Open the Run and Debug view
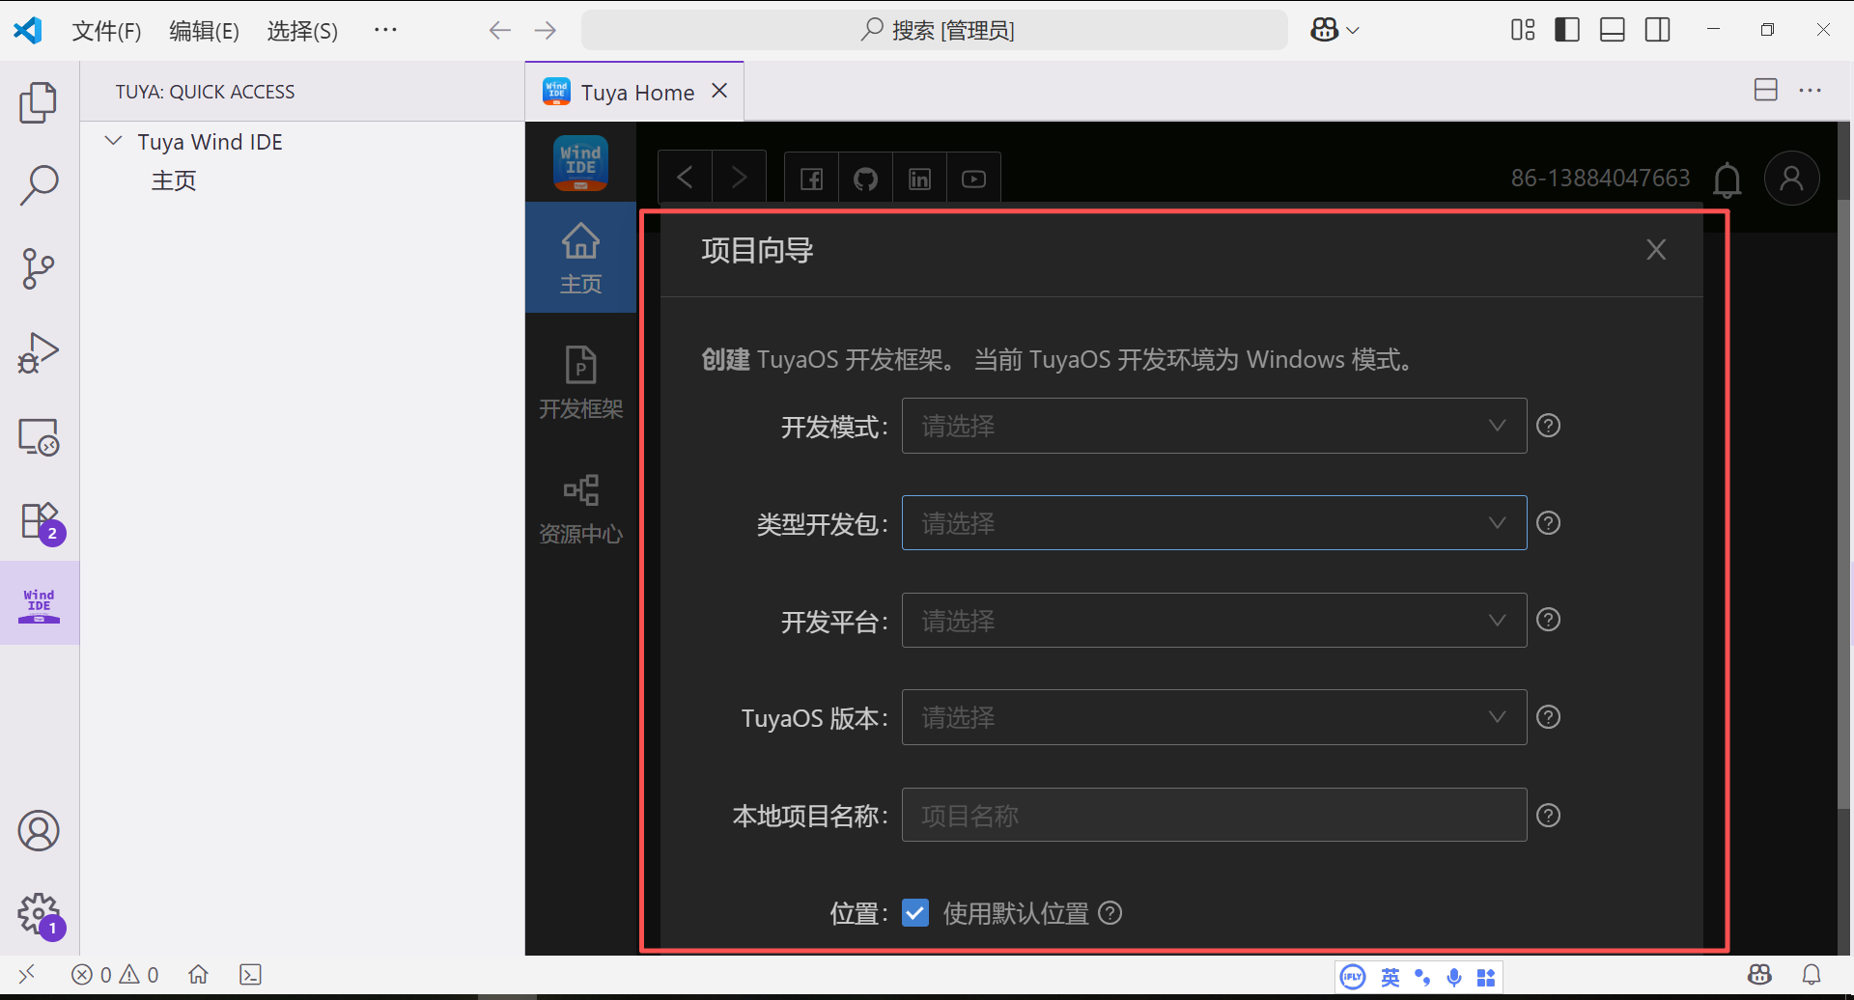This screenshot has height=1000, width=1854. tap(39, 352)
